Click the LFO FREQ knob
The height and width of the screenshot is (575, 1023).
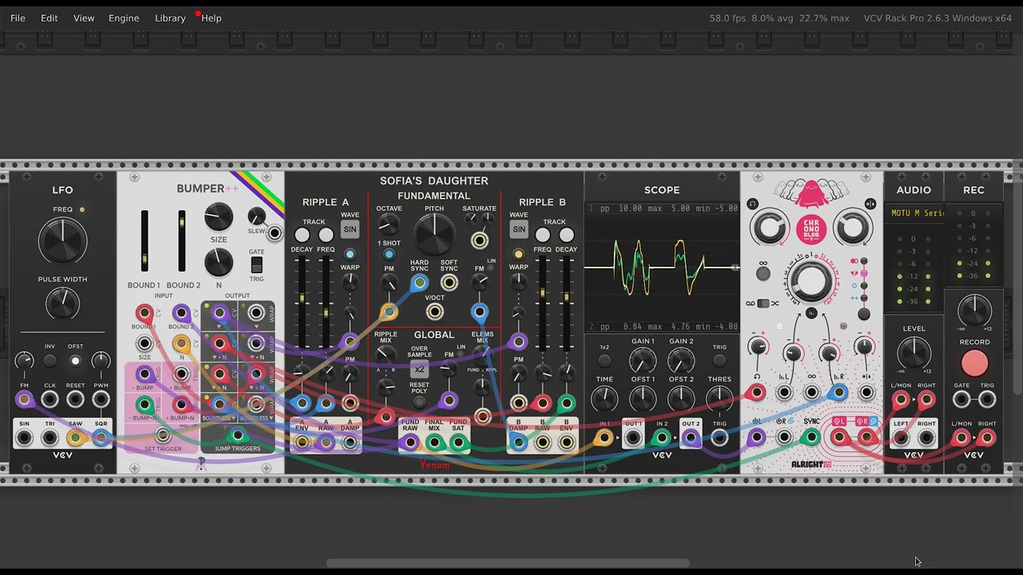click(62, 240)
